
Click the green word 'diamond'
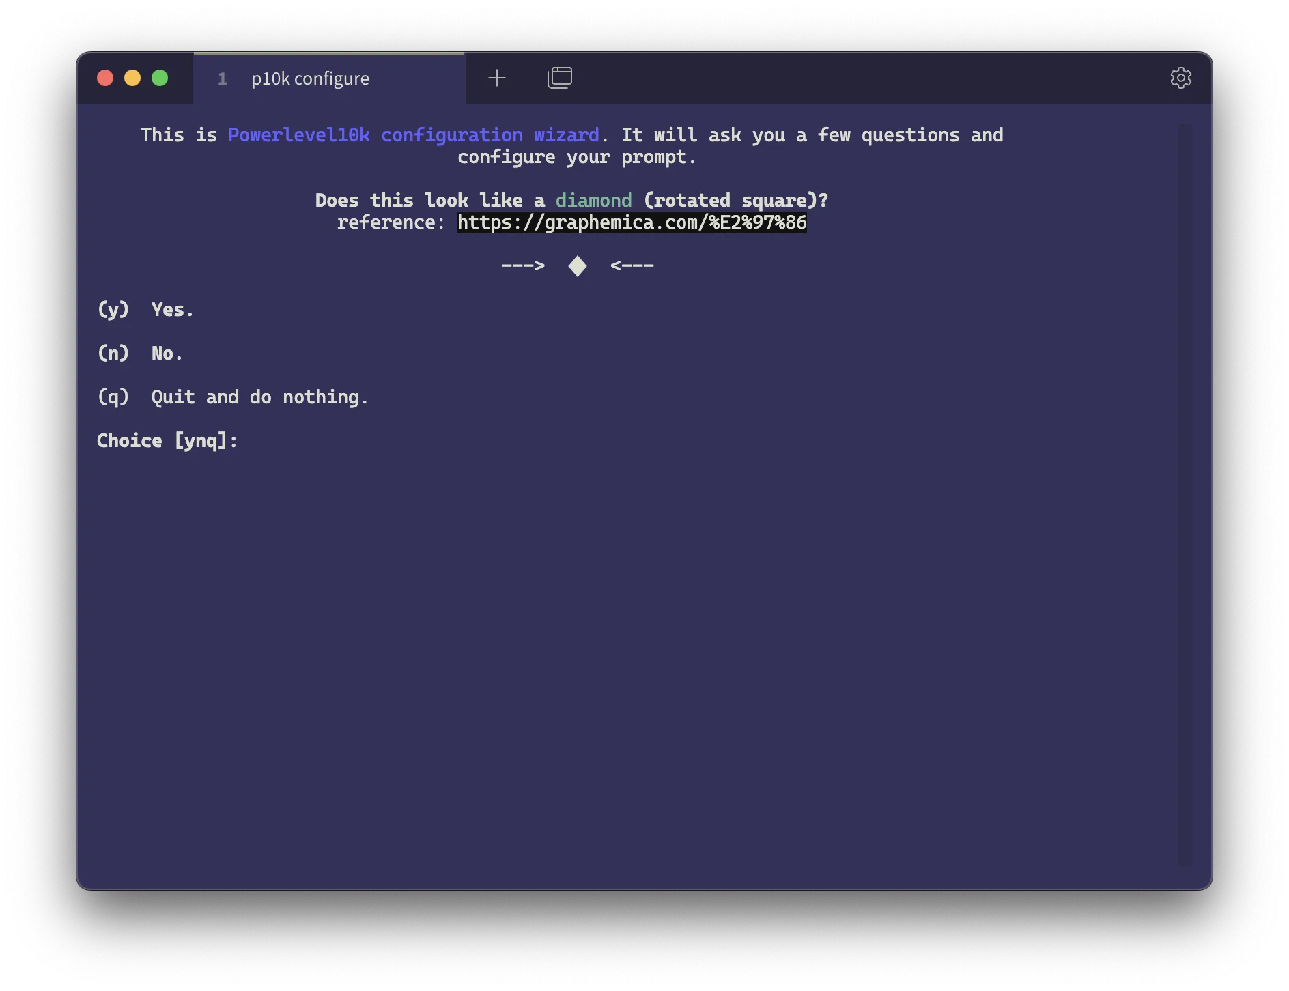(x=593, y=201)
